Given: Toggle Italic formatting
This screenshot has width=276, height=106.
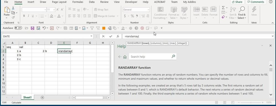Looking at the screenshot, I should (x=28, y=16).
